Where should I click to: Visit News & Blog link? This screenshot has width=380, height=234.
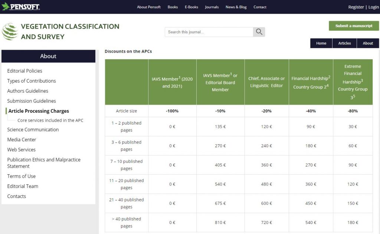click(x=236, y=7)
